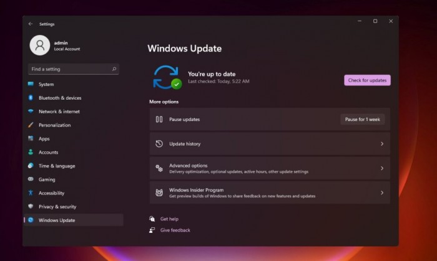Click the Advanced options gears icon
Viewport: 437px width, 261px height.
[159, 168]
